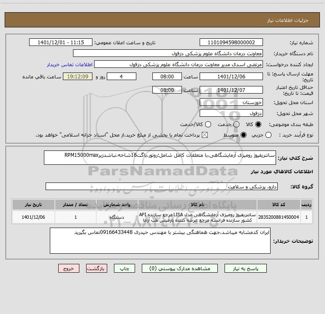Viewport: 325px width, 314px height.
Task: Click the کد کالا column header
Action: pyautogui.click(x=279, y=204)
